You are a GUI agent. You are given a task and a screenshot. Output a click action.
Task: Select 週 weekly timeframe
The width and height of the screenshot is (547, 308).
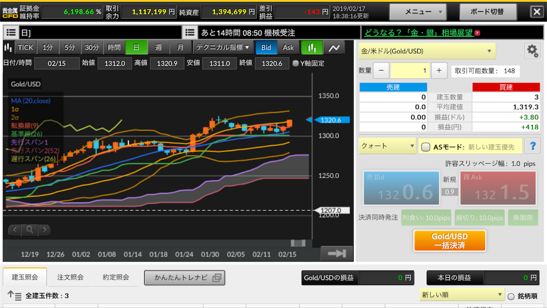[x=158, y=48]
